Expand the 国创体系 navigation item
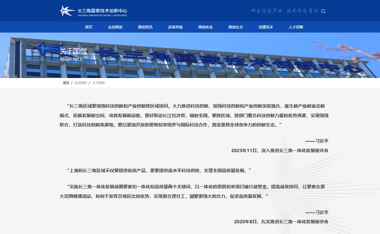Image resolution: width=380 pixels, height=234 pixels. (206, 27)
